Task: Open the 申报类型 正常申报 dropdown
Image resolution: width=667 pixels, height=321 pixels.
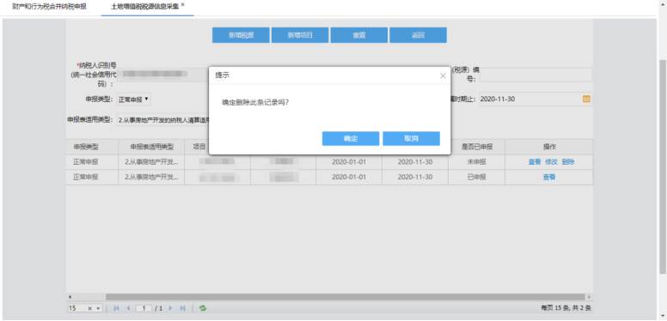Action: pos(133,100)
